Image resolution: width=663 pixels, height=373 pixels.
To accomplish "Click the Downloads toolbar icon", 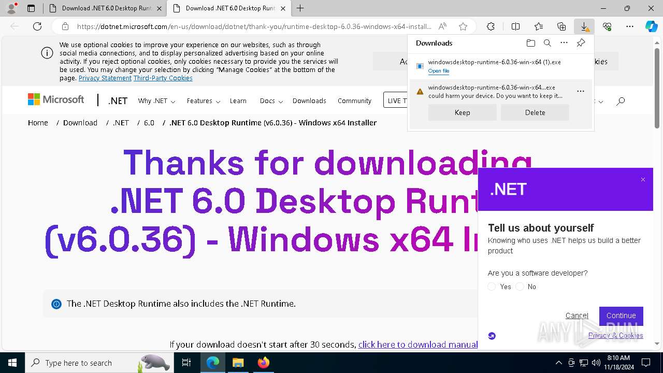I will point(584,26).
